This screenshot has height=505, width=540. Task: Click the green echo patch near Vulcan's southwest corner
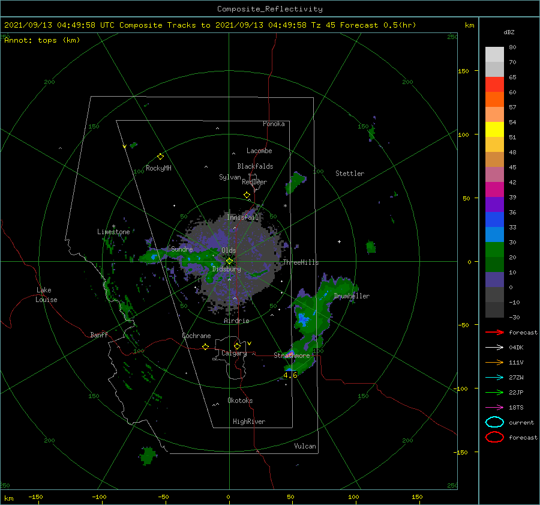click(x=148, y=456)
